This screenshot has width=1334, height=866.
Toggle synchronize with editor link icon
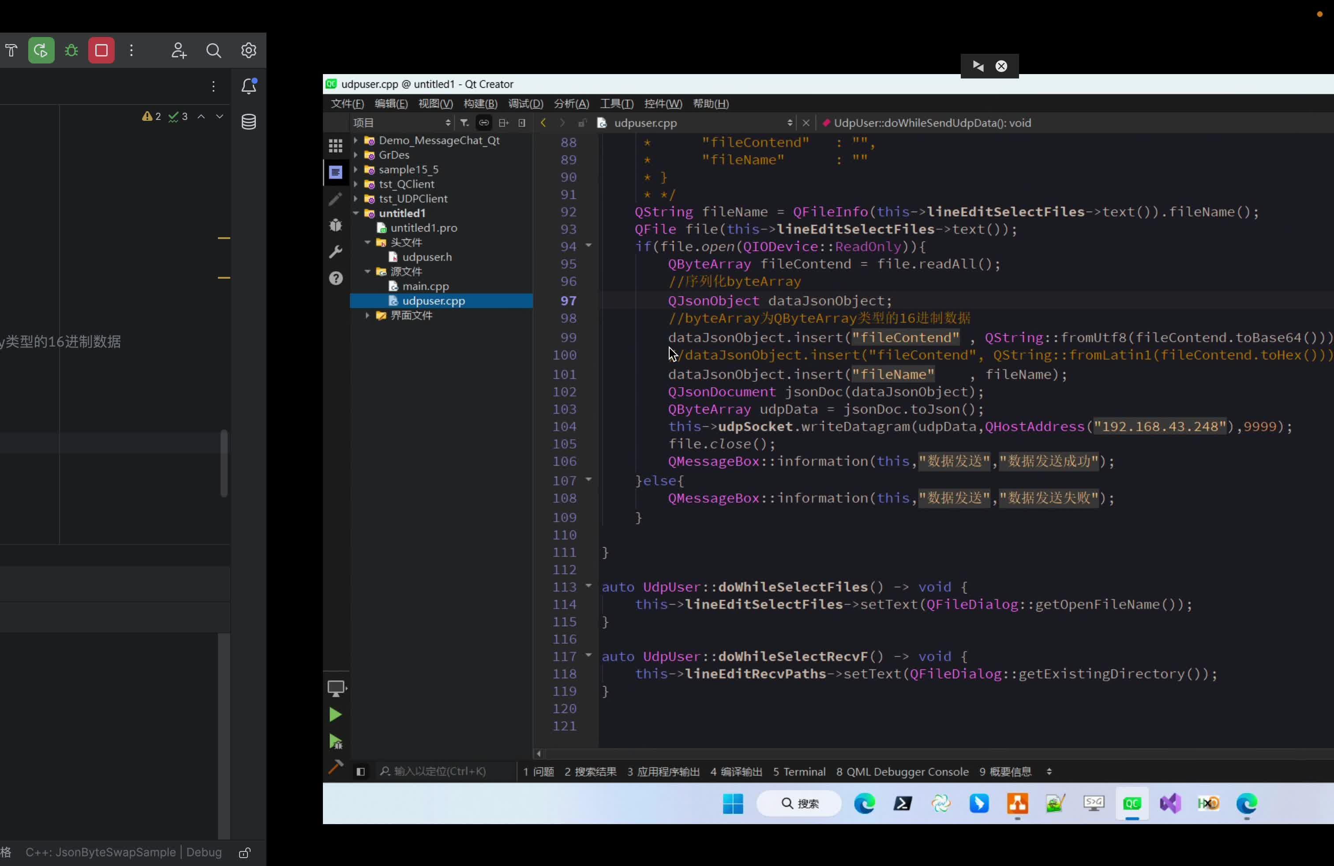[x=484, y=123]
